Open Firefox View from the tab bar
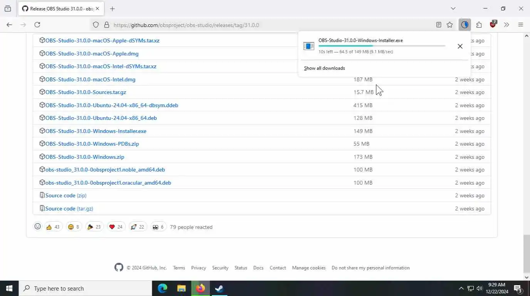The width and height of the screenshot is (530, 296). point(8,8)
